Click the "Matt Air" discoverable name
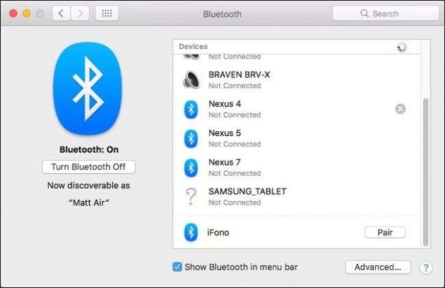The width and height of the screenshot is (445, 288). point(89,202)
